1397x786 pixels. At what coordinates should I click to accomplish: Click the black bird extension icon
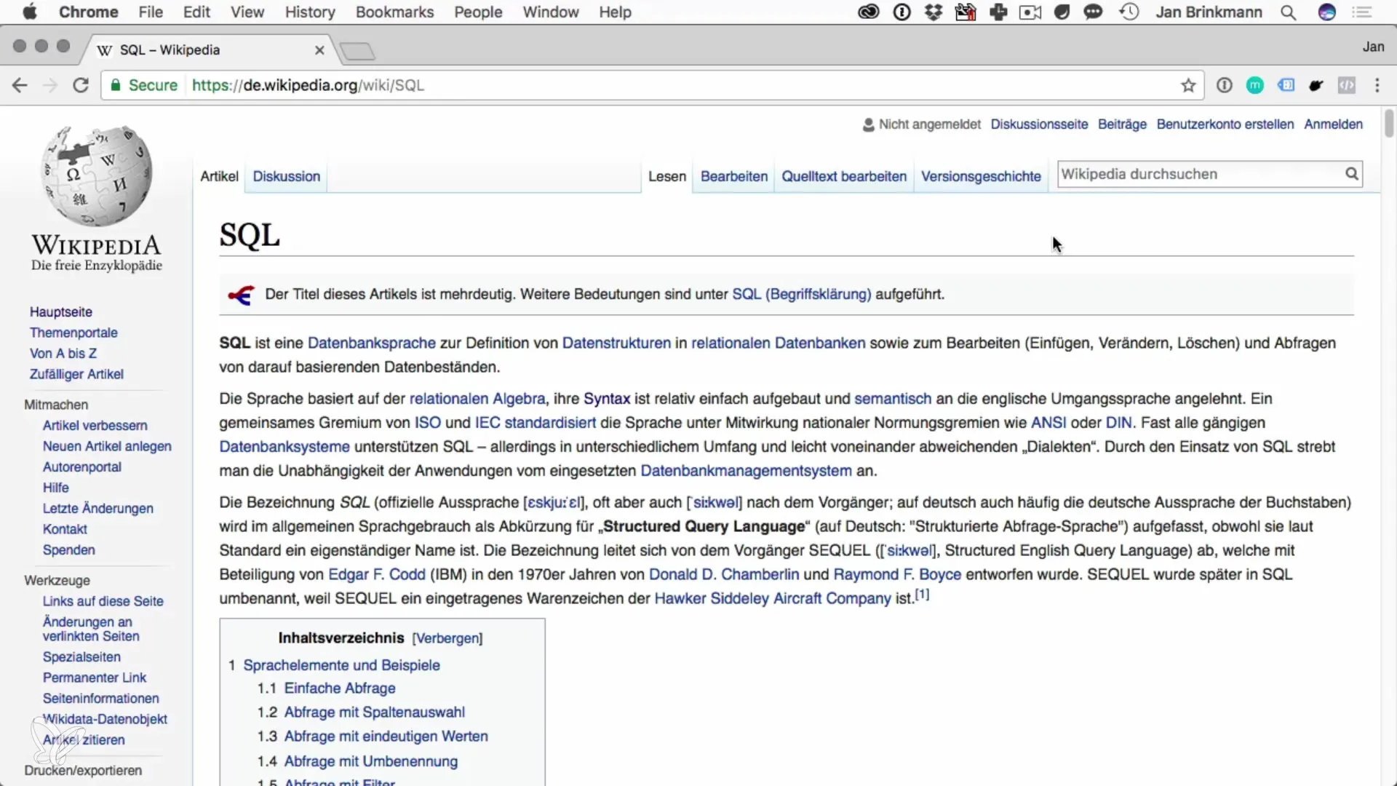click(x=1316, y=85)
